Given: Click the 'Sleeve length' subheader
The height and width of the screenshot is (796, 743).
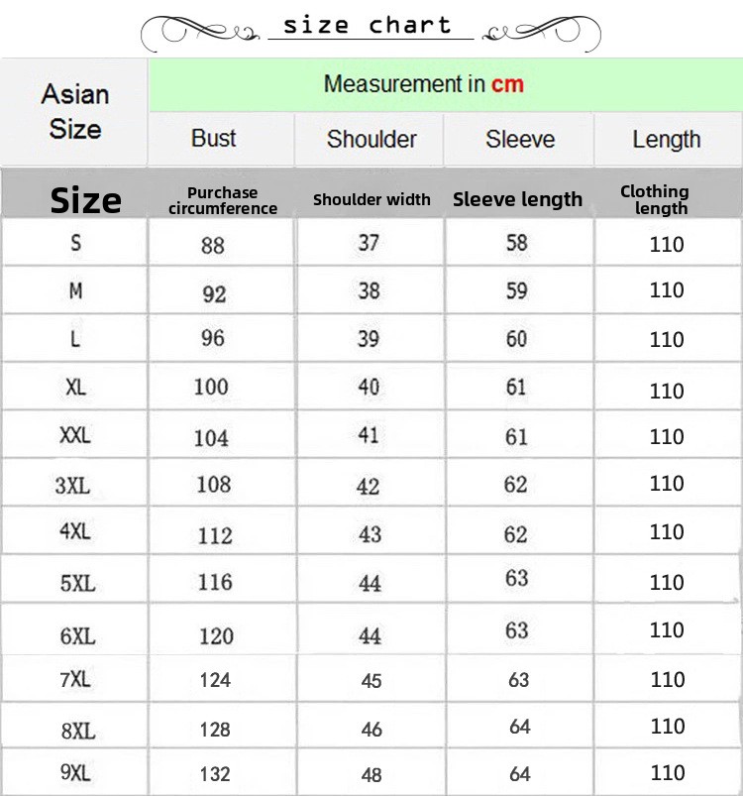Looking at the screenshot, I should [x=517, y=200].
